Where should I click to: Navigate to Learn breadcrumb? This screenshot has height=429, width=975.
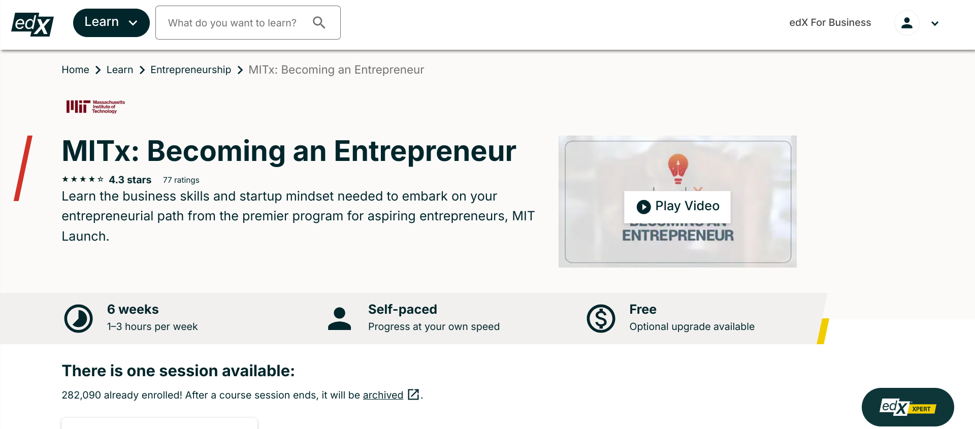pos(120,70)
